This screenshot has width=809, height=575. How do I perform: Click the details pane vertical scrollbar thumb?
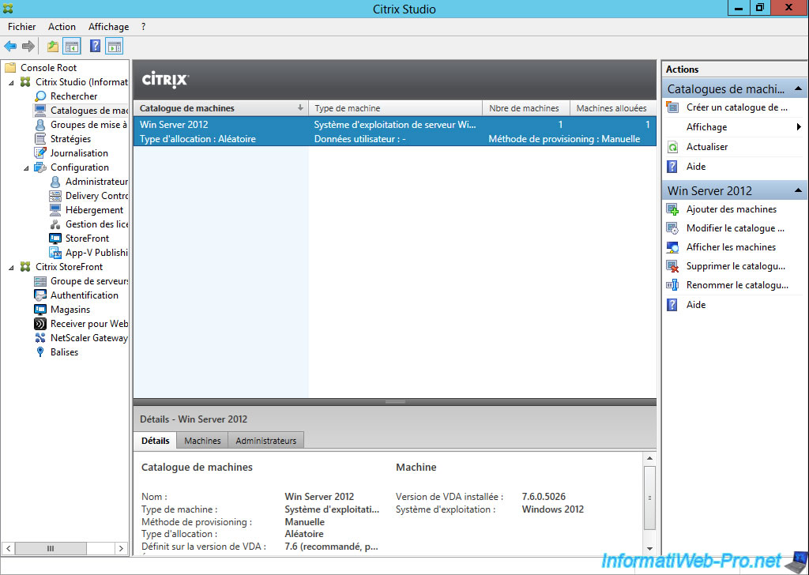point(649,498)
